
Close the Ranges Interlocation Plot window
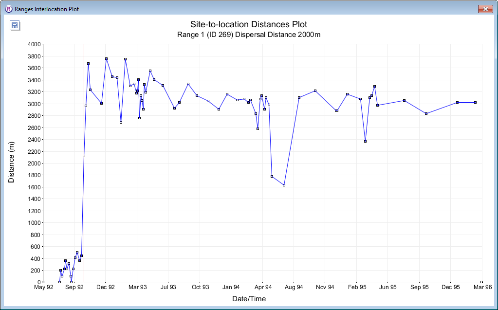pos(485,9)
